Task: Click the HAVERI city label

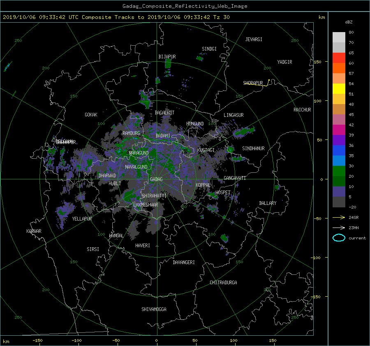Action: click(143, 246)
